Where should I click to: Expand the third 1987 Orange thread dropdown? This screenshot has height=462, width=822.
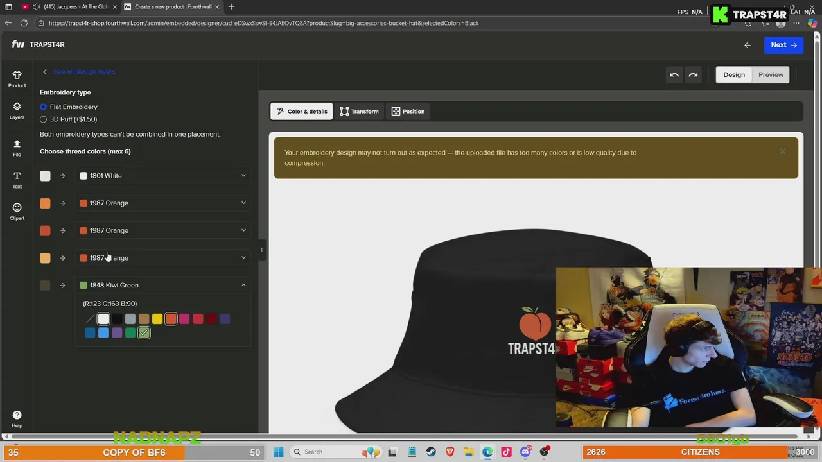(163, 258)
